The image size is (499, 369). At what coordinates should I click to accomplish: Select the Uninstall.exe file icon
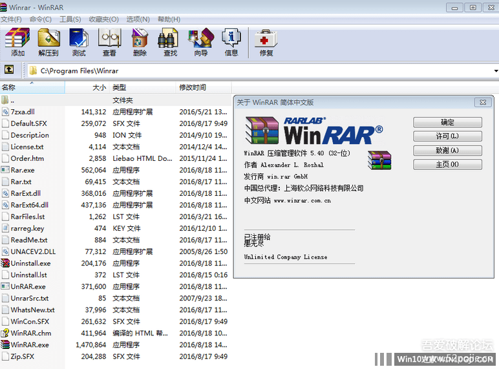[5, 263]
